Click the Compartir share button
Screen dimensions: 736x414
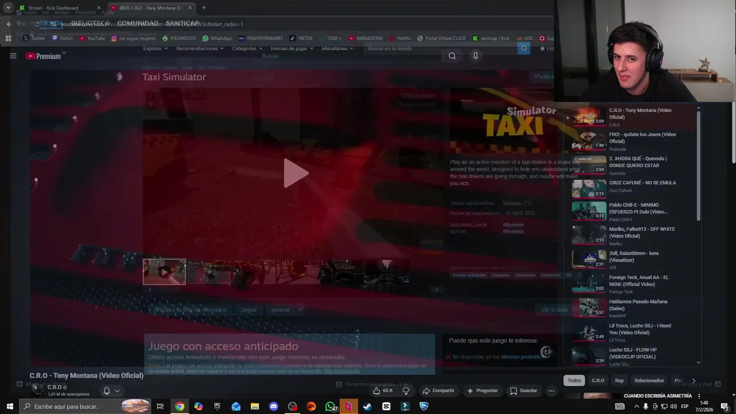click(x=438, y=390)
